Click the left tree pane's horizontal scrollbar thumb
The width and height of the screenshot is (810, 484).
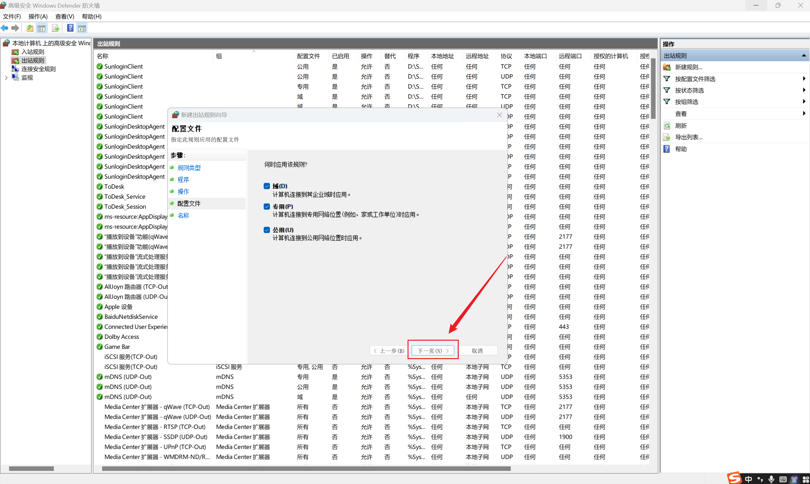[x=31, y=468]
